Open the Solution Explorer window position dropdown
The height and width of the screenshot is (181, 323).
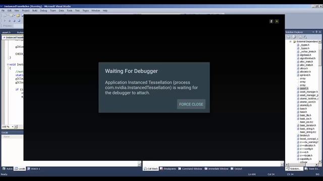click(x=313, y=32)
